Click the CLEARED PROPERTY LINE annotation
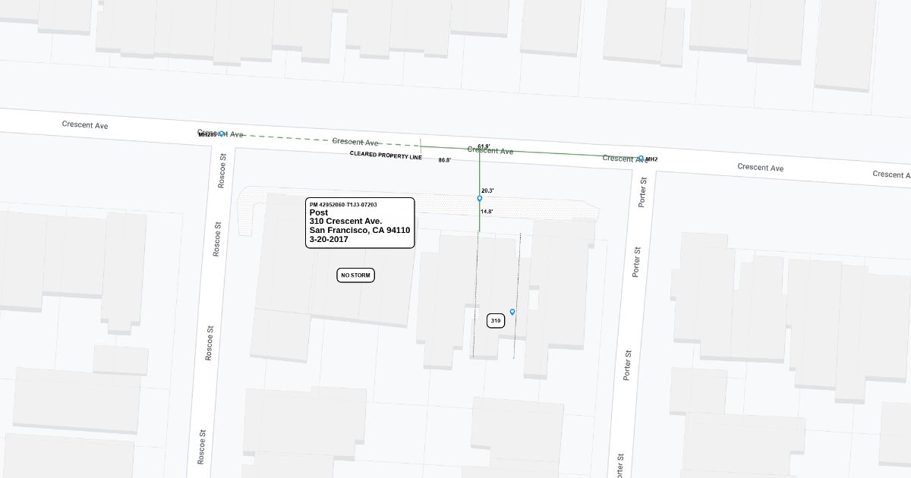Viewport: 911px width, 478px height. pos(385,154)
